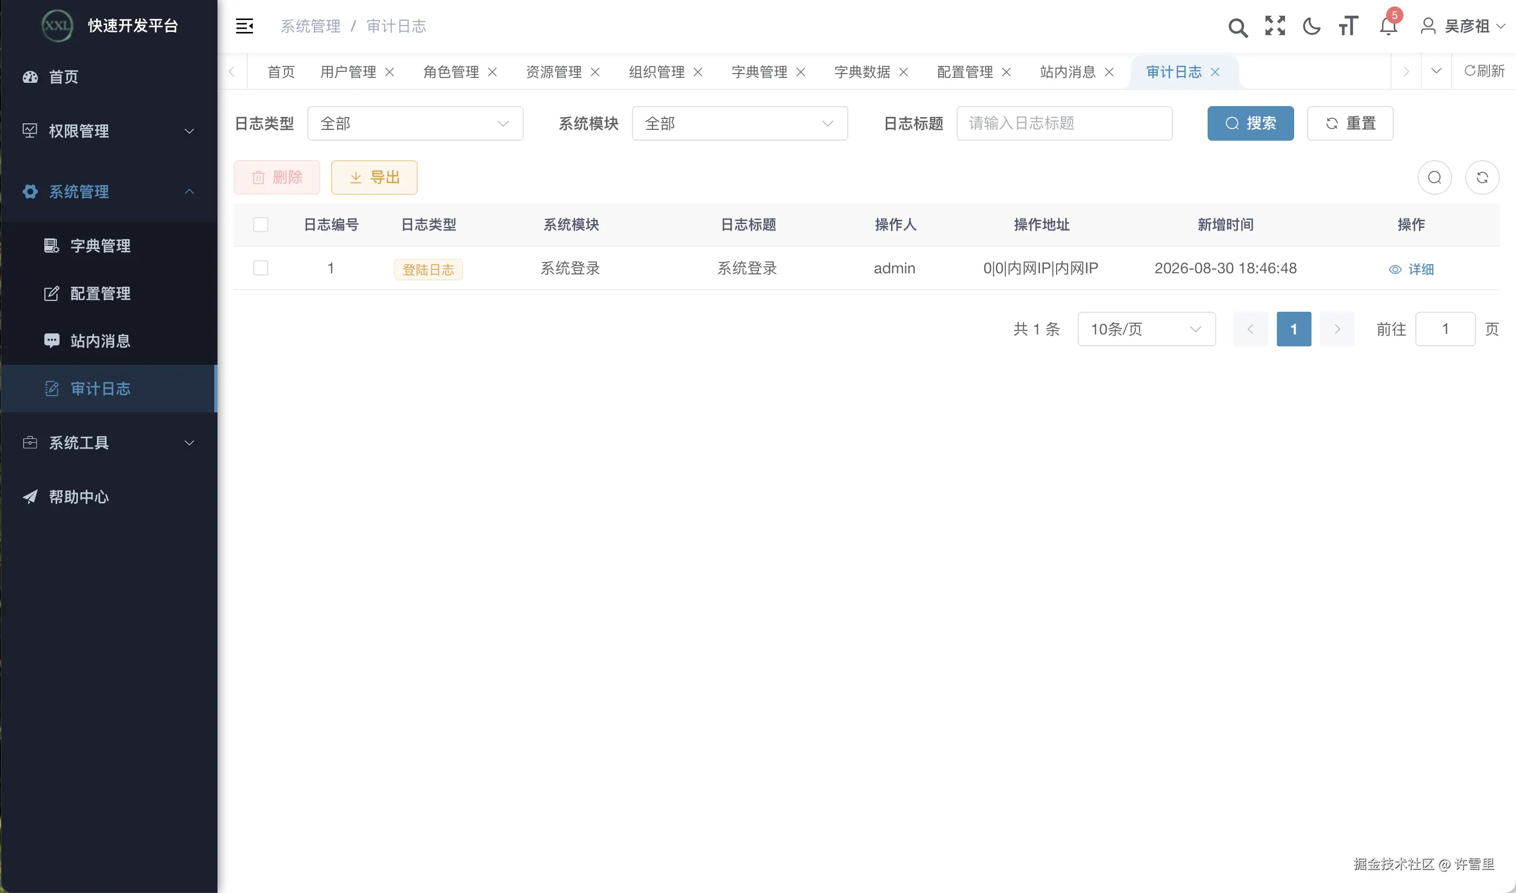The height and width of the screenshot is (893, 1516).
Task: View details of the 系统登录 log
Action: click(x=1412, y=270)
